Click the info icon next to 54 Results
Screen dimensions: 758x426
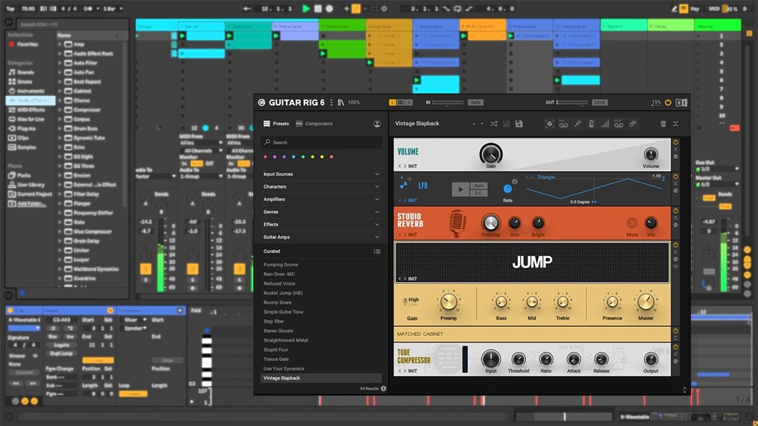pyautogui.click(x=383, y=388)
